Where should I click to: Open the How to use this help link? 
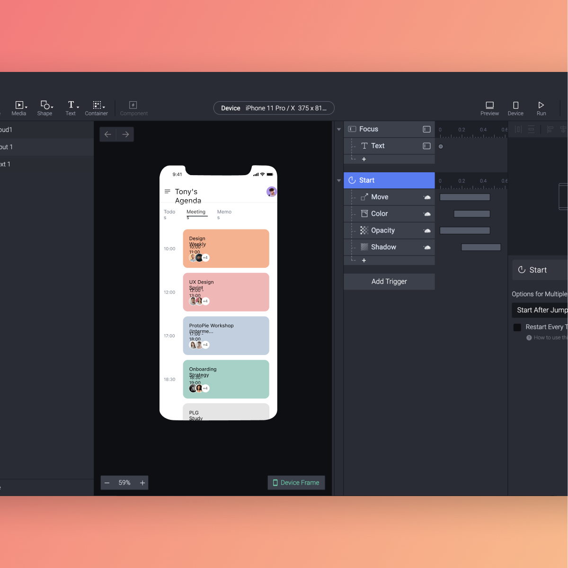point(547,337)
